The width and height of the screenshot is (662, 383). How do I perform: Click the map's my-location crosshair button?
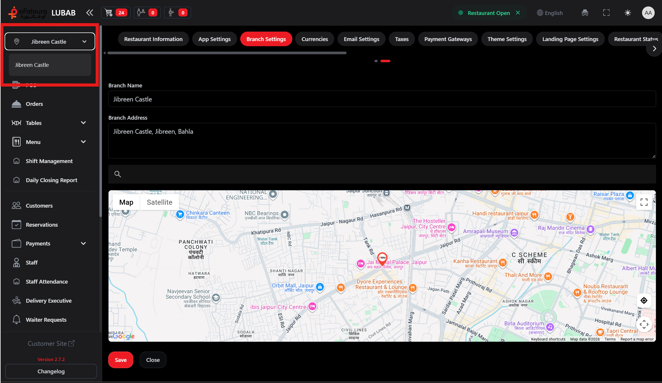(644, 300)
